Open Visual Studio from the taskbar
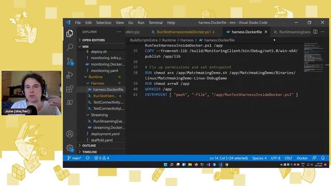The image size is (331, 186). pyautogui.click(x=208, y=164)
